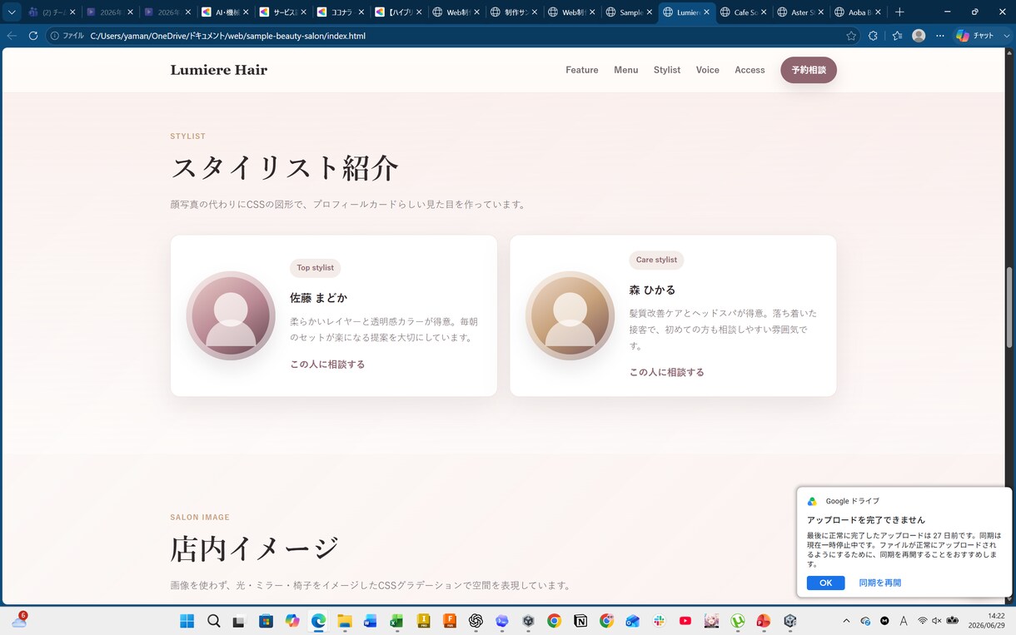This screenshot has width=1016, height=635.
Task: Switch to the AI・機械 tab
Action: click(x=224, y=12)
